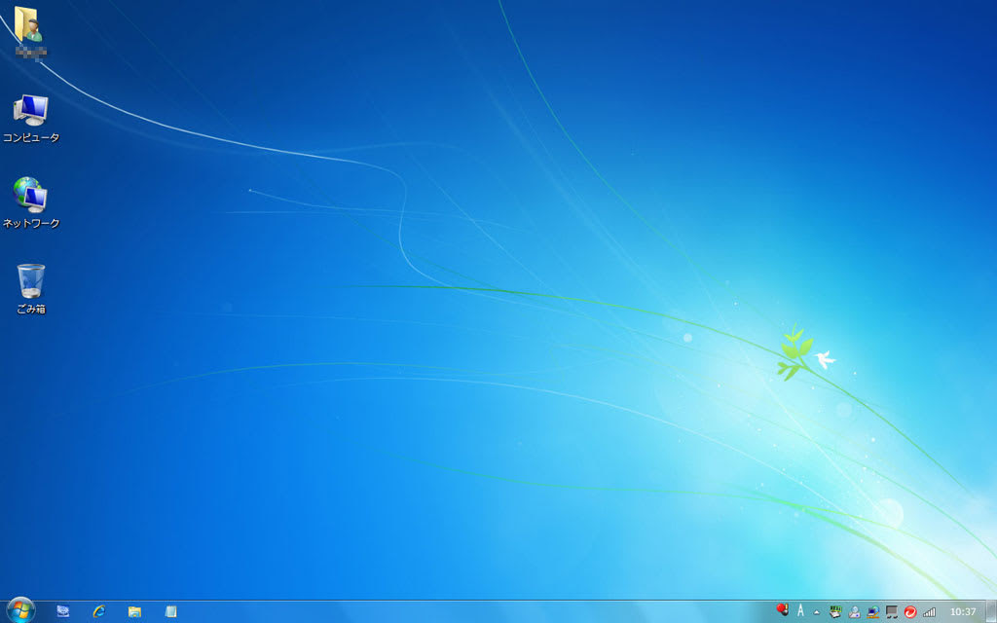Toggle the IME input mode A indicator
Viewport: 997px width, 623px height.
(x=800, y=611)
